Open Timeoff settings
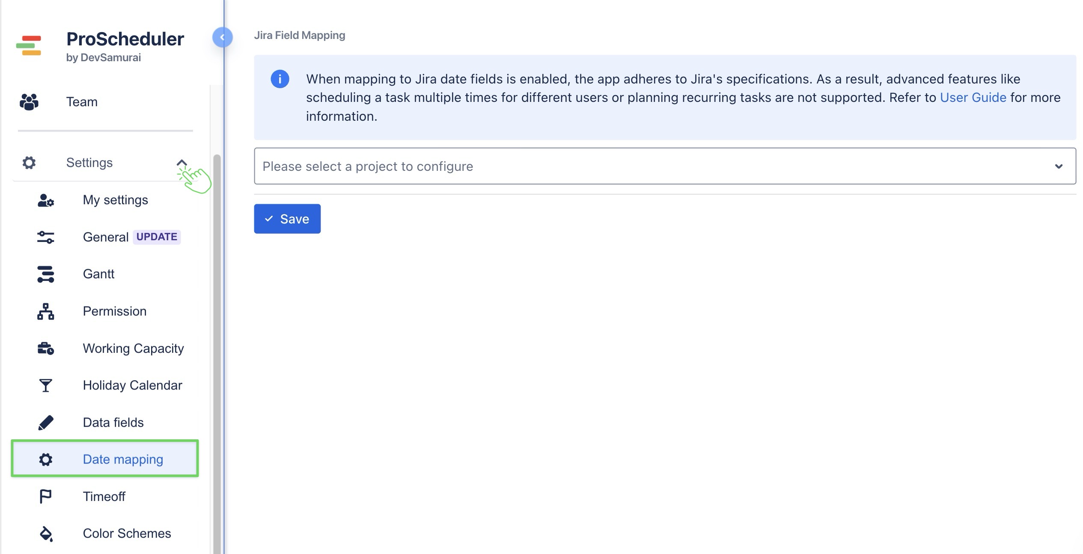The width and height of the screenshot is (1083, 554). pos(105,497)
